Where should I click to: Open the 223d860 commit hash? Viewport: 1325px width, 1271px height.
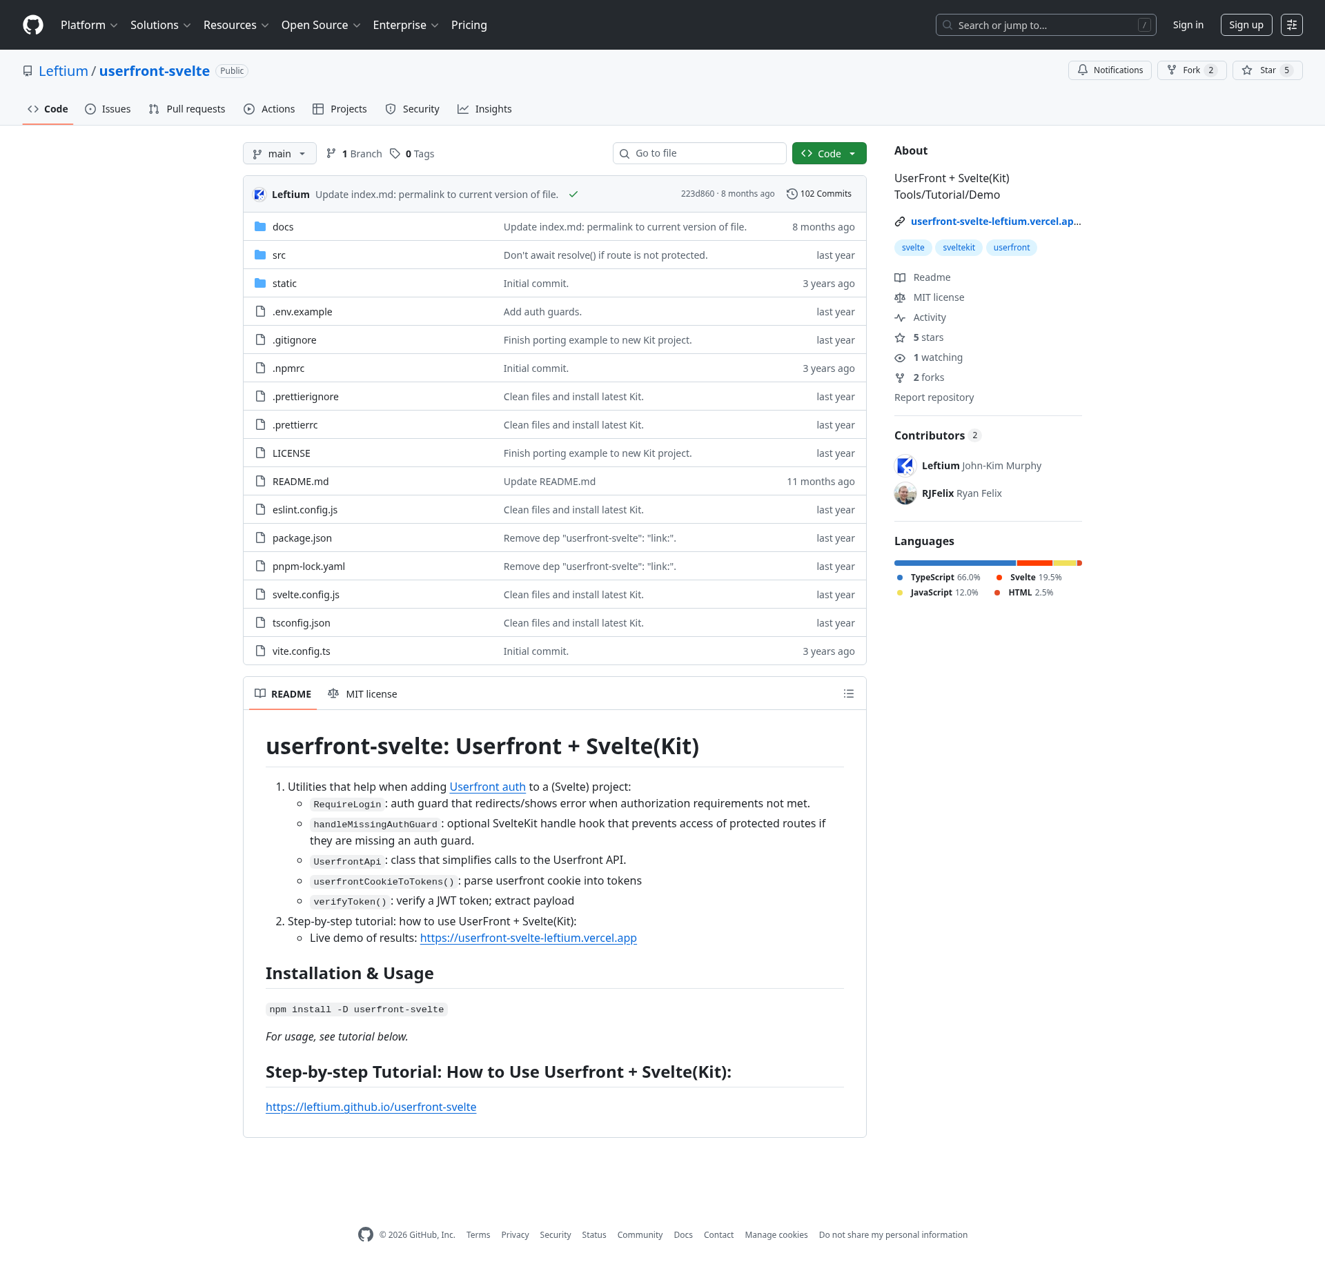point(697,194)
